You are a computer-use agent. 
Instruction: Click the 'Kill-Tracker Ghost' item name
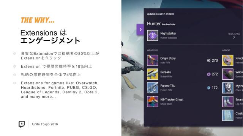tap(172, 99)
